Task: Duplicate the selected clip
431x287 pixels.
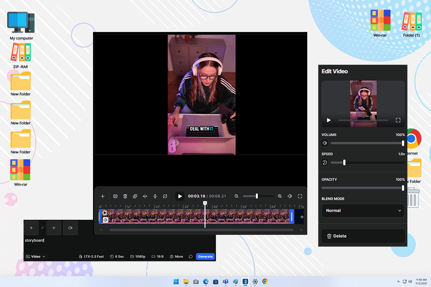Action: coord(135,196)
